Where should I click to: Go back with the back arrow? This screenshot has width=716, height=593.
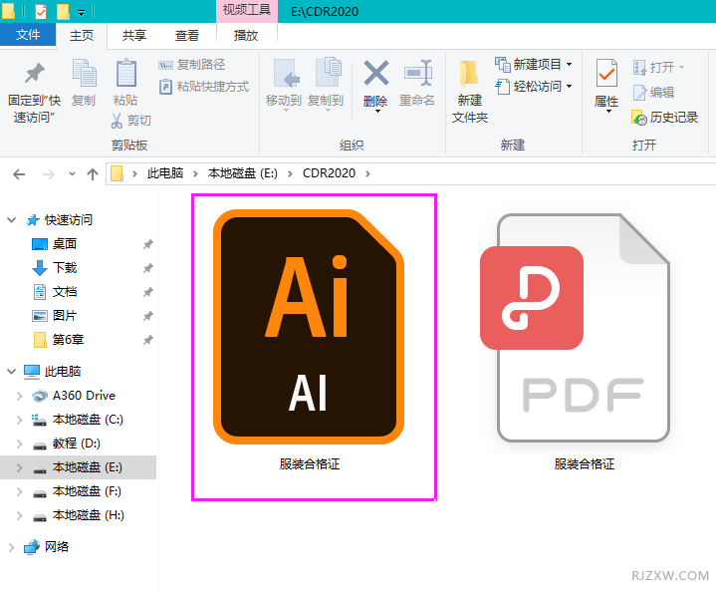19,174
